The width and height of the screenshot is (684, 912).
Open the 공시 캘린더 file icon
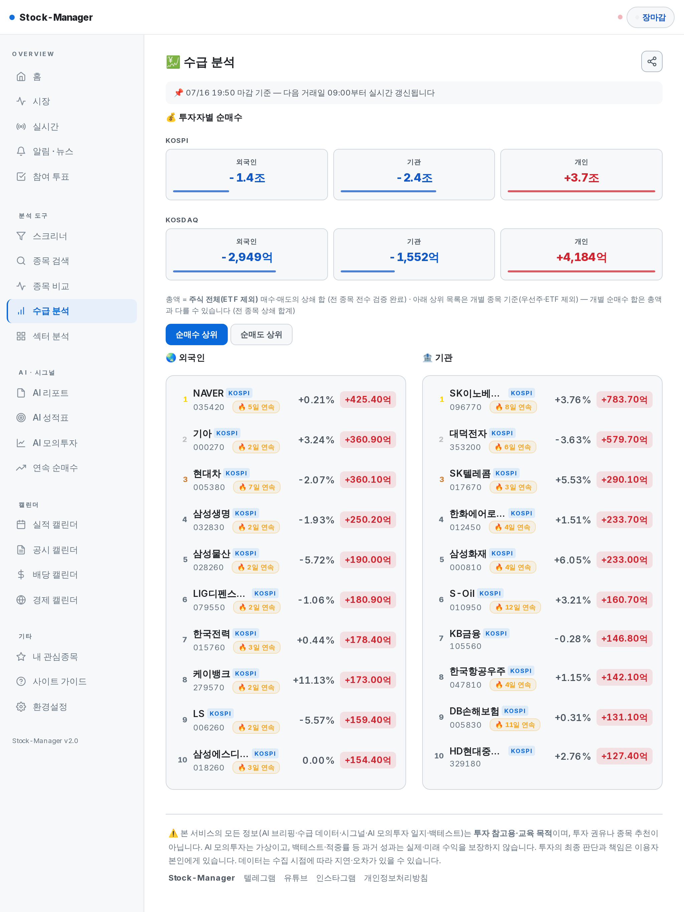point(21,549)
